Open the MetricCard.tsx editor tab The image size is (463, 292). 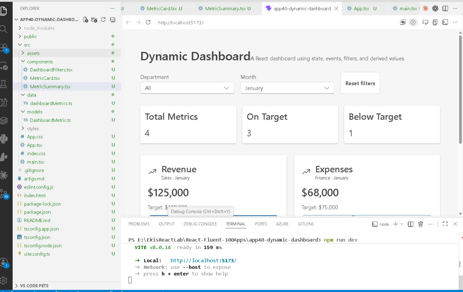(x=162, y=9)
